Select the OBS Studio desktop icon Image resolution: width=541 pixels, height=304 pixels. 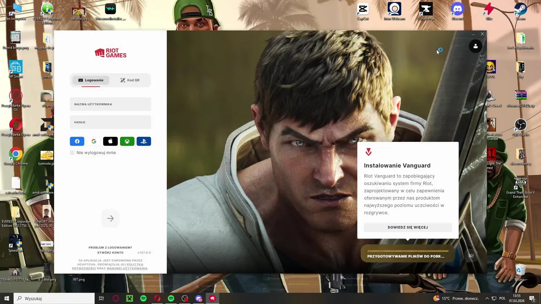point(520,128)
